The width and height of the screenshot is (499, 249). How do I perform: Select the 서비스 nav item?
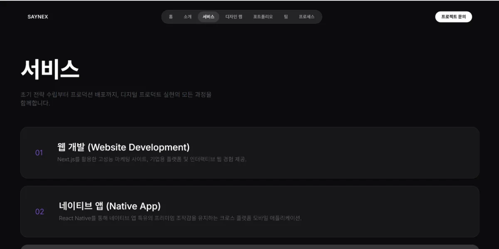coord(209,17)
